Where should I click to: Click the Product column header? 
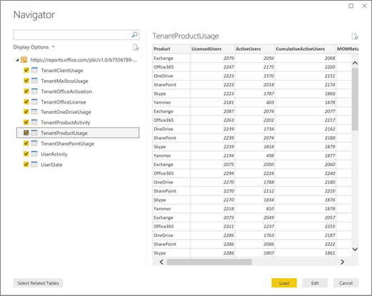pyautogui.click(x=172, y=49)
